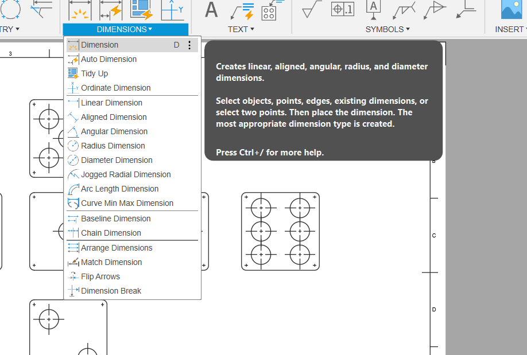Click the Radius Dimension icon

point(73,146)
